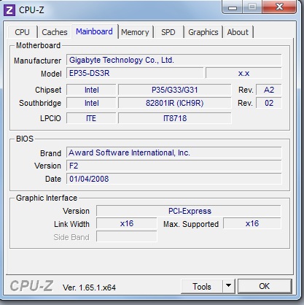
Task: Open the Caches tab
Action: (x=55, y=32)
